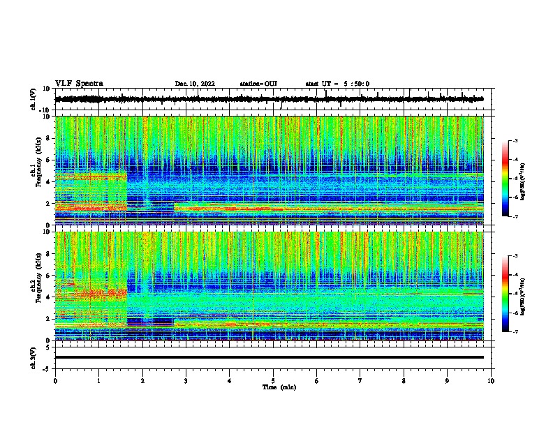Click the "-7" label on ch.1 color scale
553x427 pixels.
click(515, 216)
